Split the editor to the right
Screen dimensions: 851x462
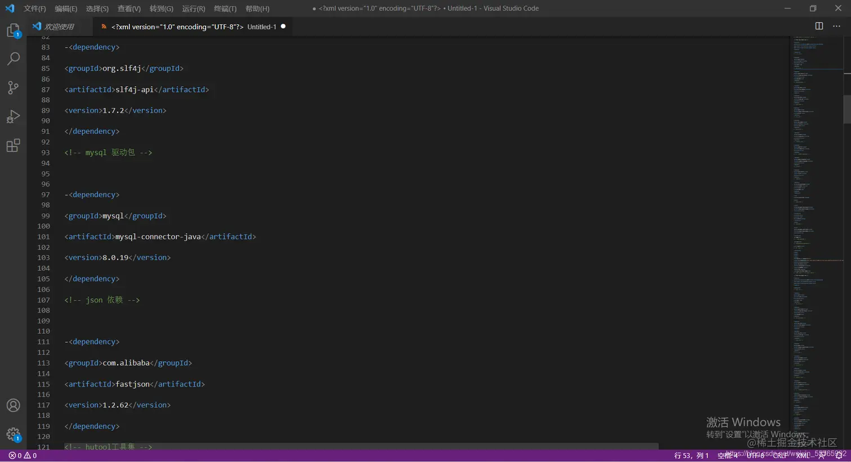[x=819, y=26]
